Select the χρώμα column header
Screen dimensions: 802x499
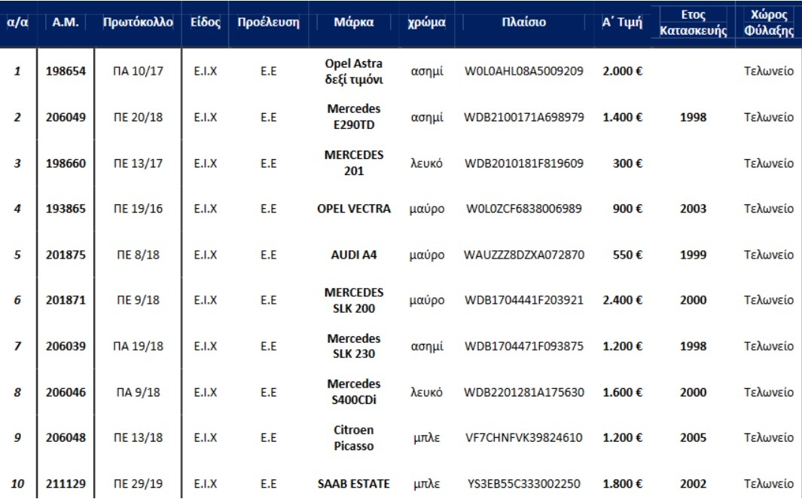click(426, 23)
